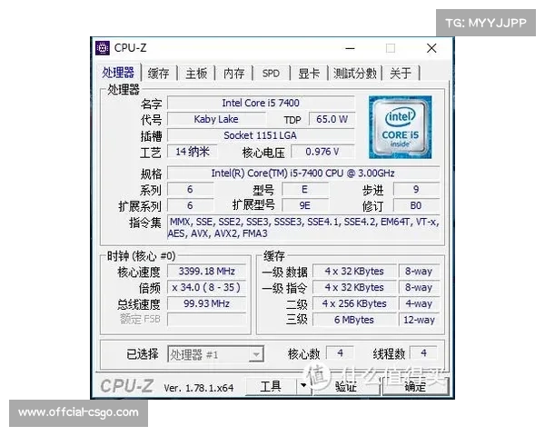Switch to the 主板 tab
545x436 pixels.
tap(196, 74)
